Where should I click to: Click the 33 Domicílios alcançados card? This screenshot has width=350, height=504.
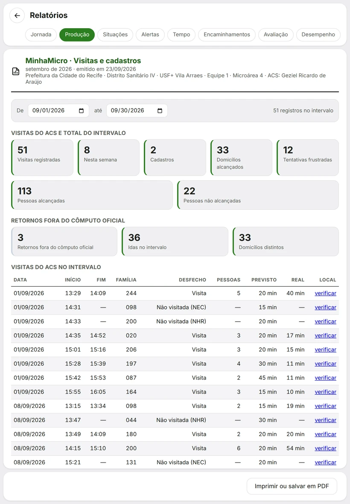(242, 158)
